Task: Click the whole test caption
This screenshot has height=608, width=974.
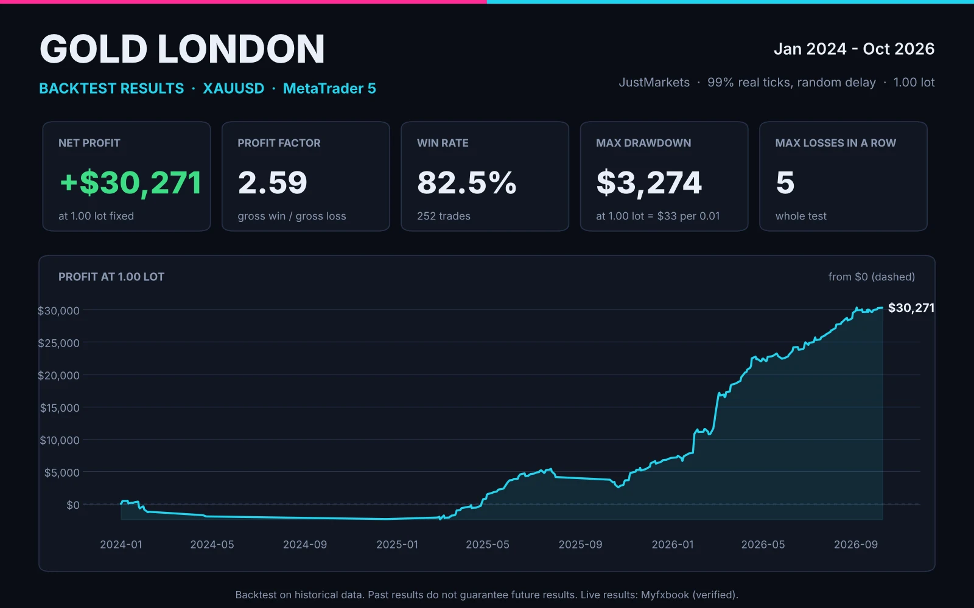Action: 801,216
